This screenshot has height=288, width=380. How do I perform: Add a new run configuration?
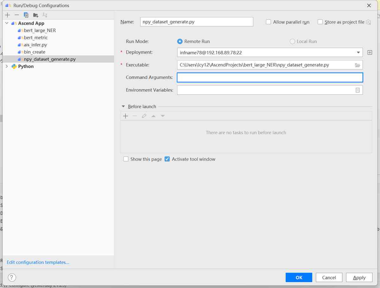8,15
